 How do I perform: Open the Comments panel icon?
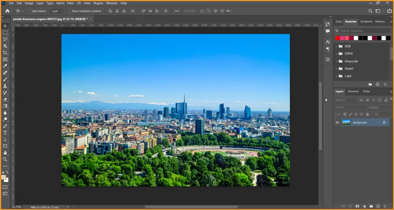328,32
